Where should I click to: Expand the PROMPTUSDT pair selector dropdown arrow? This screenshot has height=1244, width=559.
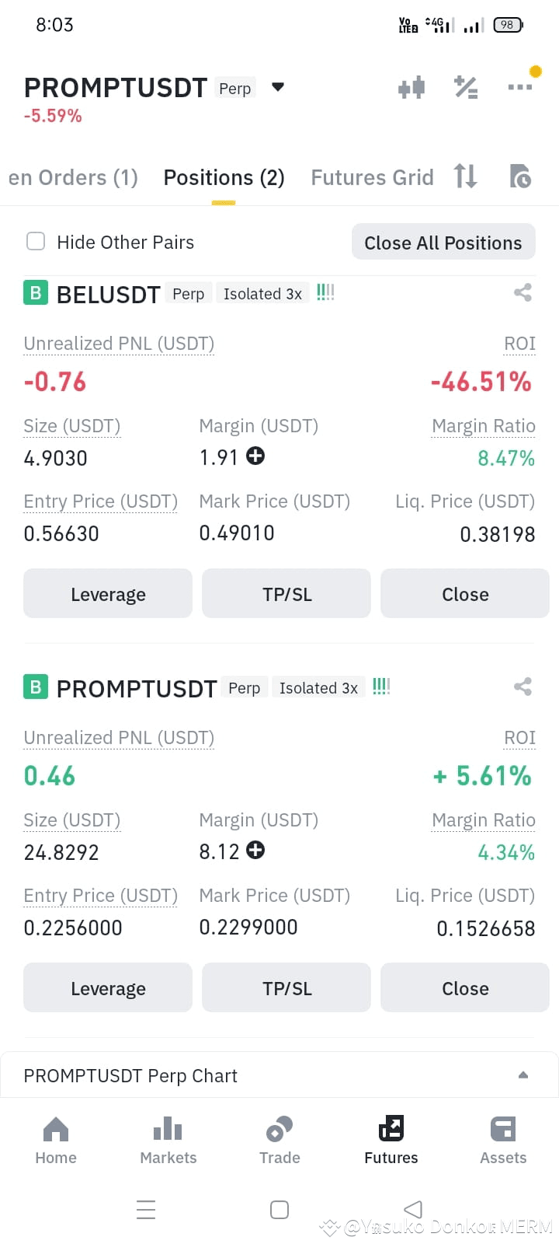(x=278, y=87)
